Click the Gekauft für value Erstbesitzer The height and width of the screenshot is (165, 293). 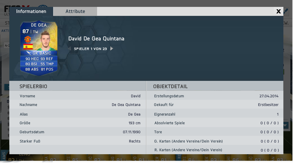tap(268, 105)
